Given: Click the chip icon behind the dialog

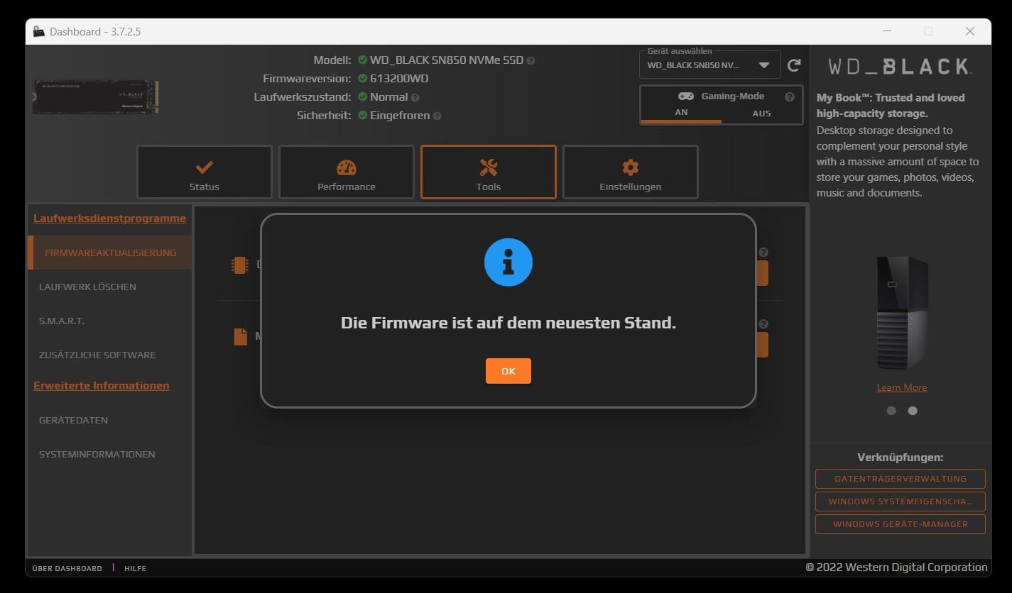Looking at the screenshot, I should [239, 265].
